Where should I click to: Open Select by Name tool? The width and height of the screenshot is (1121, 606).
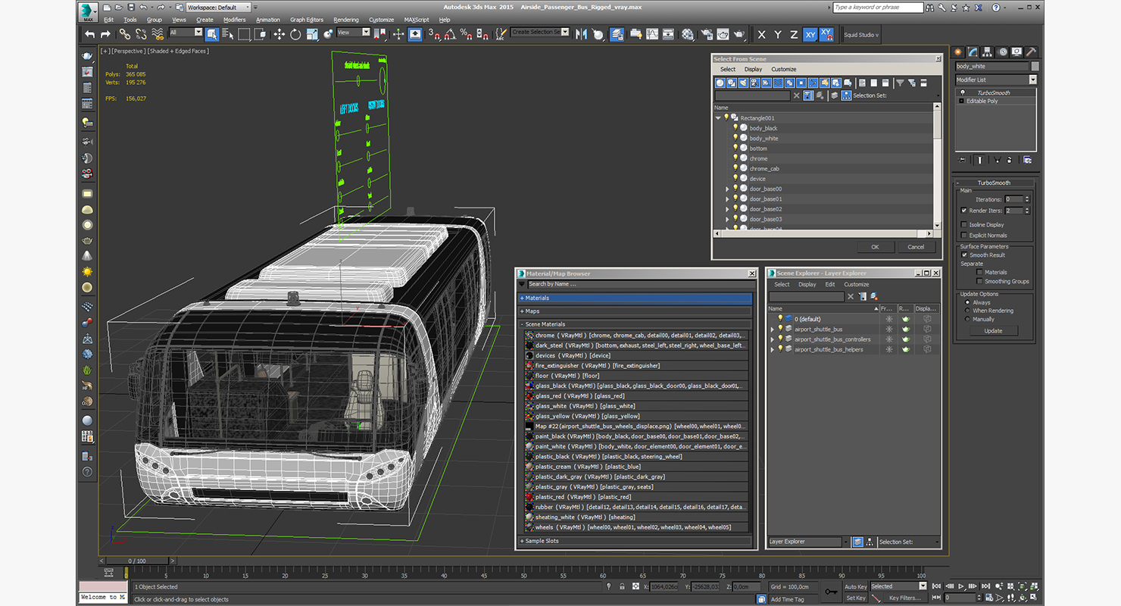point(227,34)
